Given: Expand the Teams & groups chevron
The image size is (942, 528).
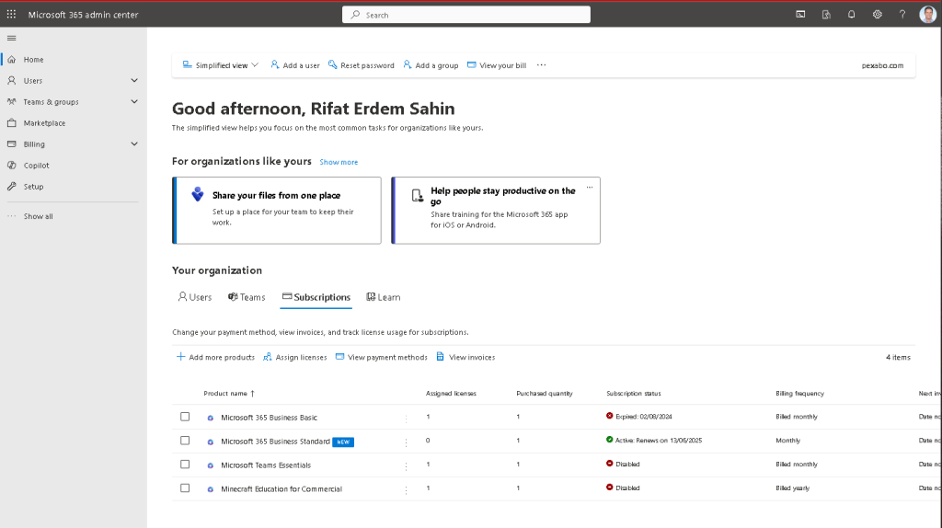Looking at the screenshot, I should [x=134, y=101].
